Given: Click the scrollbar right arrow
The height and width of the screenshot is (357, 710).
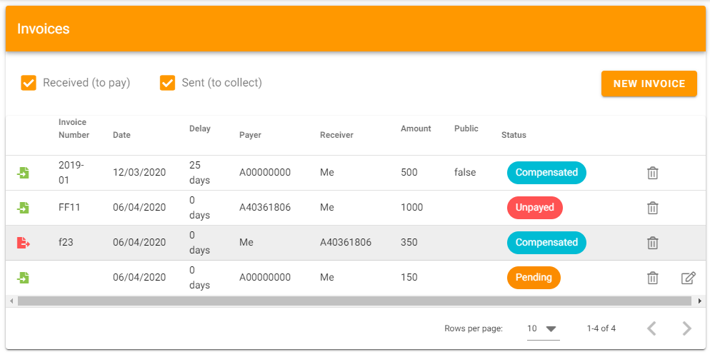Looking at the screenshot, I should point(700,301).
